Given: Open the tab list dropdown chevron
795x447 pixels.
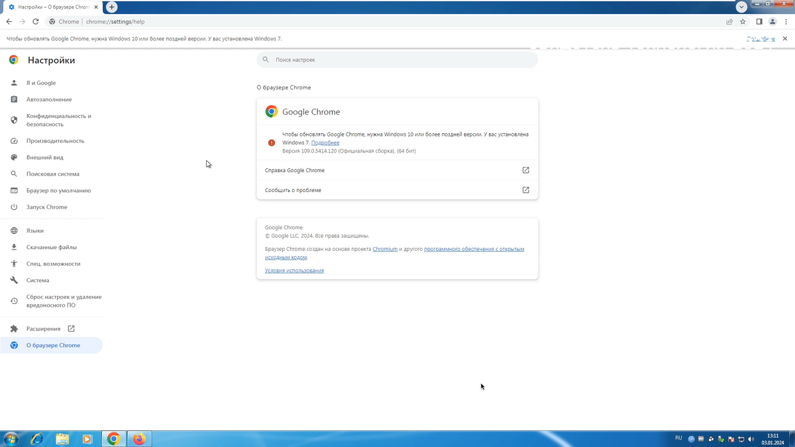Looking at the screenshot, I should 741,7.
